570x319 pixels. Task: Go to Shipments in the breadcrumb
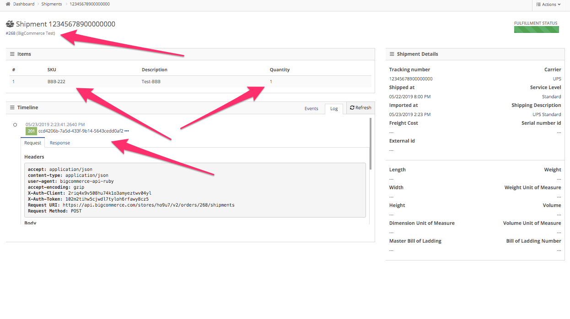[51, 4]
